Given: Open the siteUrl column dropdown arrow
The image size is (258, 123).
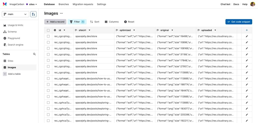Looking at the screenshot, I should click(x=89, y=30).
